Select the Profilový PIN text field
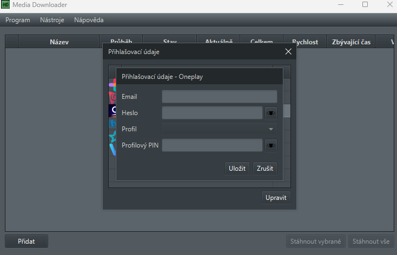 (212, 145)
